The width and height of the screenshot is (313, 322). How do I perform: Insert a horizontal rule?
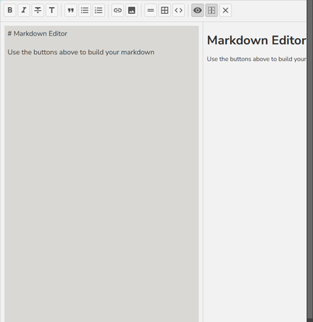click(x=151, y=10)
